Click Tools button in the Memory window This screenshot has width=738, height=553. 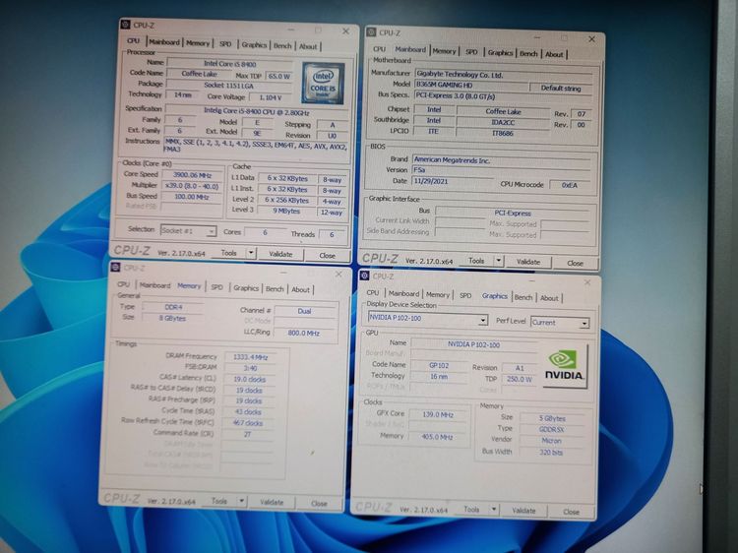(x=218, y=501)
